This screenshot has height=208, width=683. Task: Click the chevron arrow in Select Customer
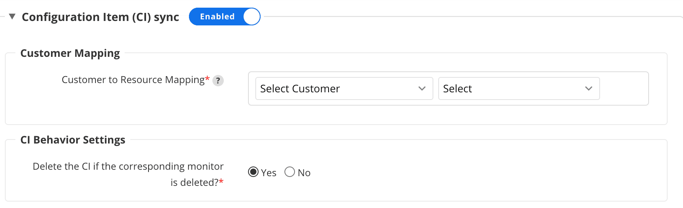point(422,89)
